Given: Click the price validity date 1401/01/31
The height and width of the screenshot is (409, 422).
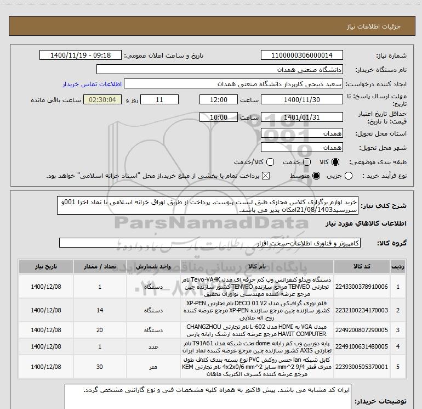Looking at the screenshot, I should click(x=301, y=117).
